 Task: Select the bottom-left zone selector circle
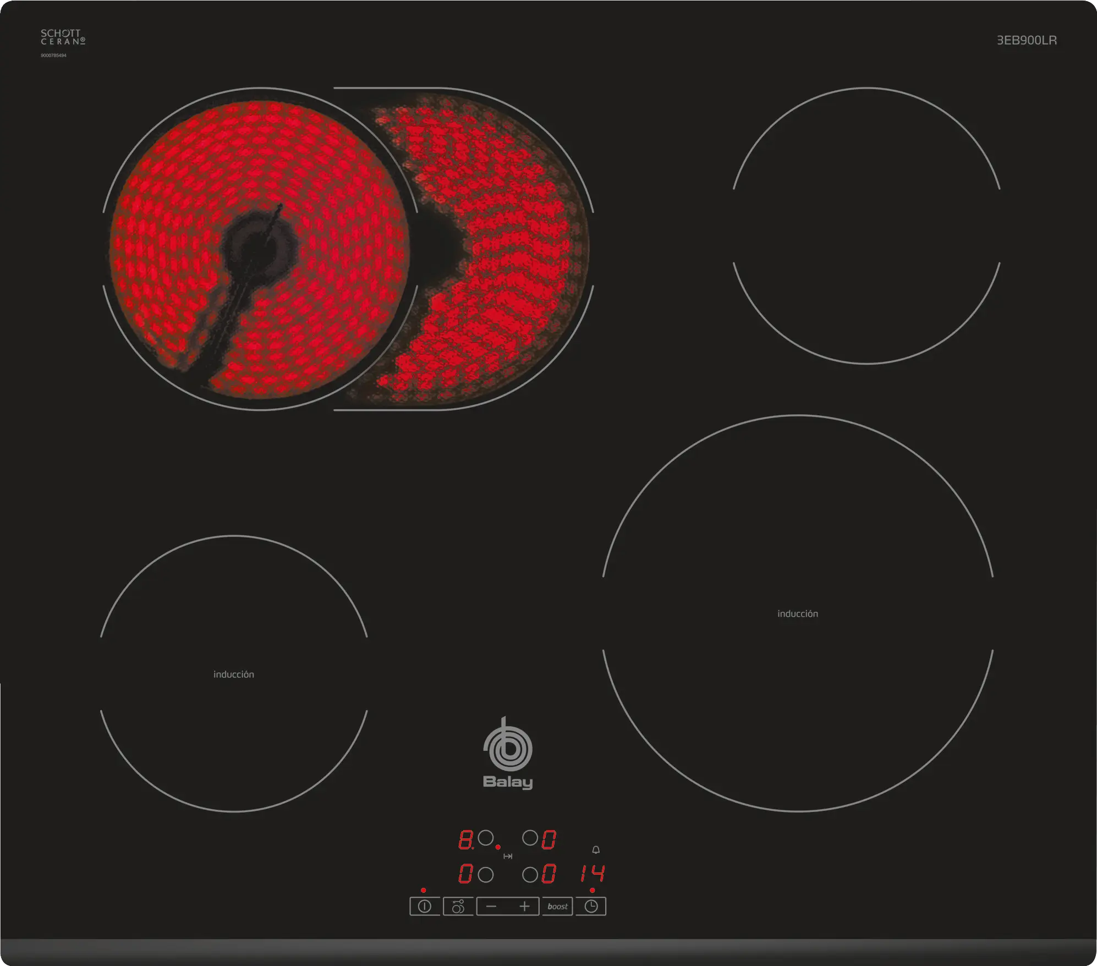pos(485,875)
